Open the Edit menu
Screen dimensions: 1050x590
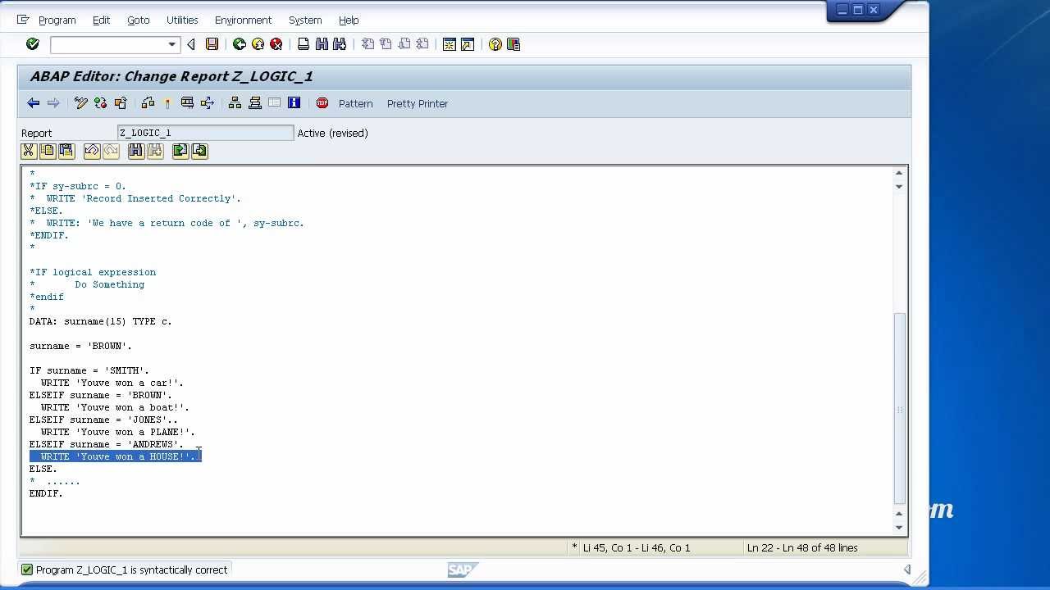pyautogui.click(x=101, y=20)
